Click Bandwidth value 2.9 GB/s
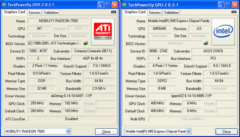Screen dimensions: 240x137 99,89
